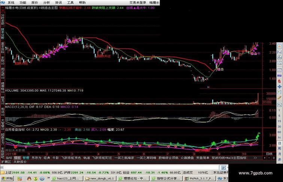283x182 pixels.
Task: Select the 轨道 template tab
Action: click(86, 158)
